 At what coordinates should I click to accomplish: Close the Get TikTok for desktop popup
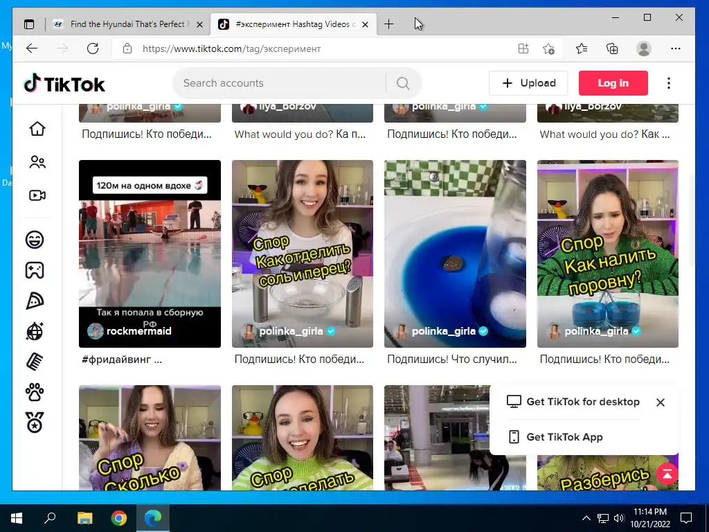pos(660,402)
